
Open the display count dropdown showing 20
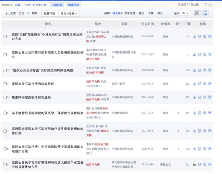point(185,13)
